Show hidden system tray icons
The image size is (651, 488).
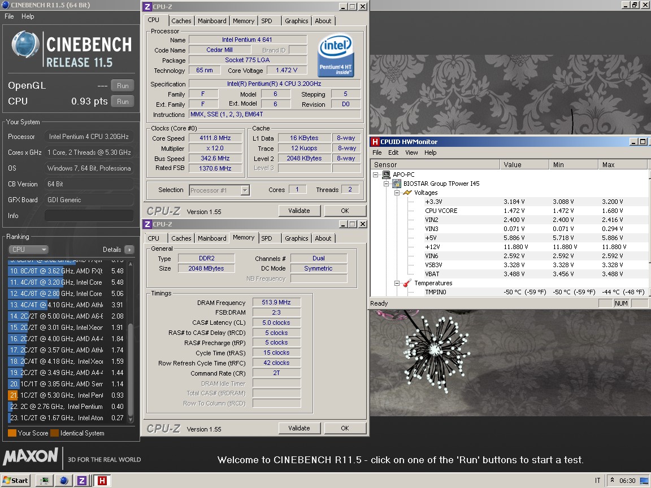pyautogui.click(x=612, y=480)
